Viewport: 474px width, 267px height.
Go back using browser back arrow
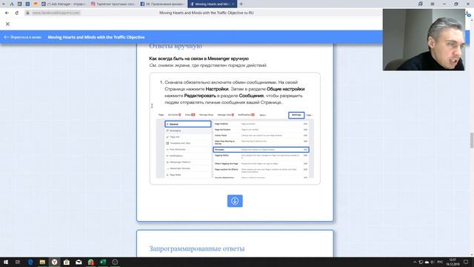click(x=7, y=13)
